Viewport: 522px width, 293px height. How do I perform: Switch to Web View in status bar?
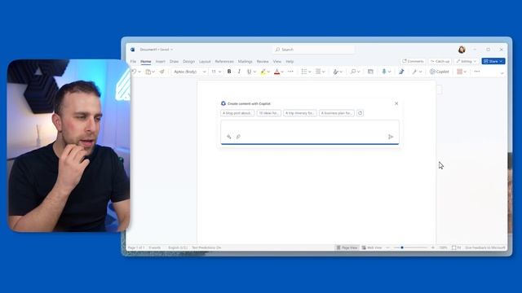(372, 247)
